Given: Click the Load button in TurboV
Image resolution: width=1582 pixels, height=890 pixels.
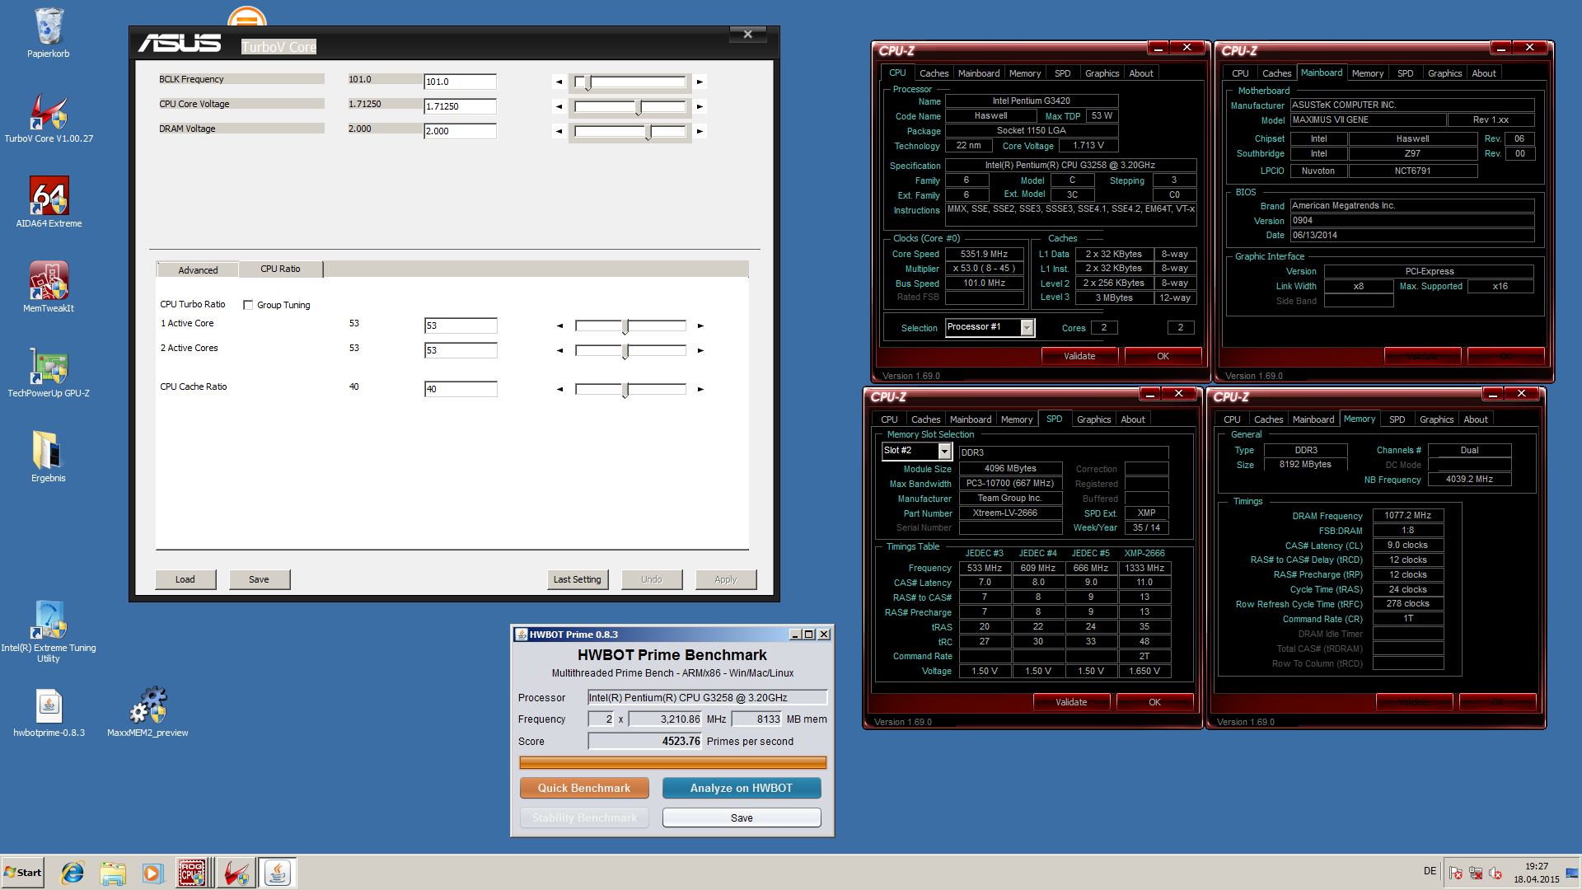Looking at the screenshot, I should coord(185,579).
